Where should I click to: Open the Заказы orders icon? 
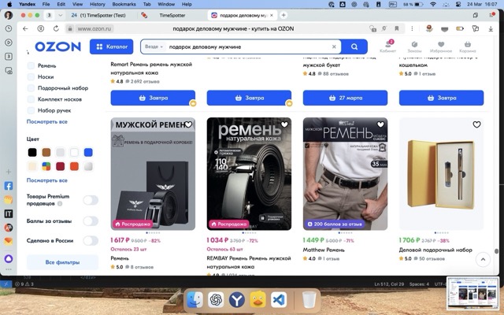tap(415, 46)
